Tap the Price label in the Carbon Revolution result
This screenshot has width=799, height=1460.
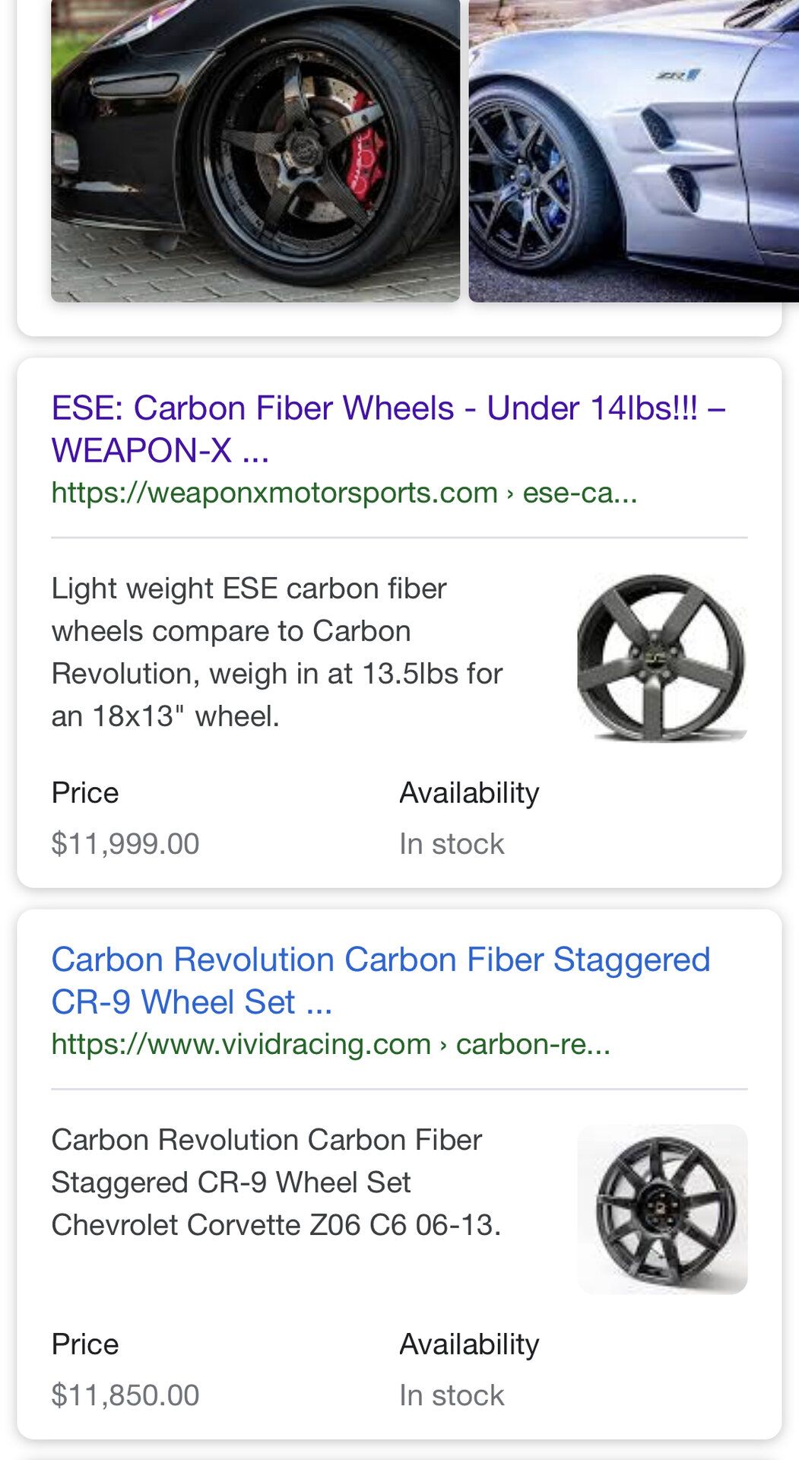point(85,1344)
